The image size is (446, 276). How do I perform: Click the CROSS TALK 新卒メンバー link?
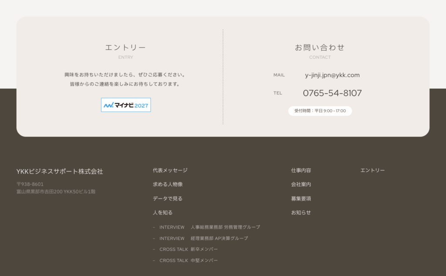coord(189,249)
